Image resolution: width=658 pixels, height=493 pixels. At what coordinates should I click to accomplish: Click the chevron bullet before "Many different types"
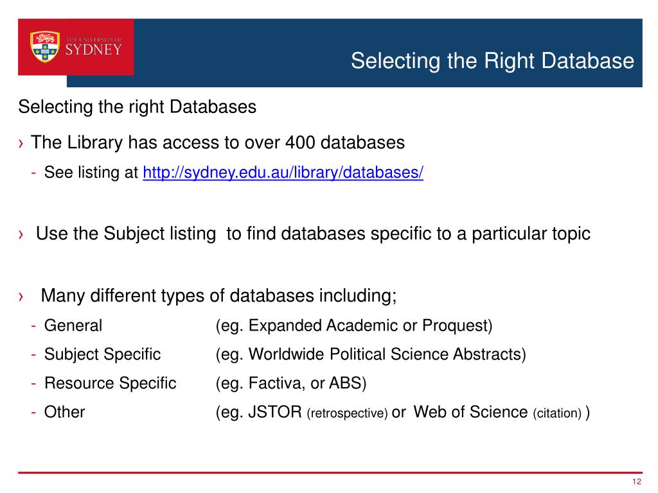(21, 297)
